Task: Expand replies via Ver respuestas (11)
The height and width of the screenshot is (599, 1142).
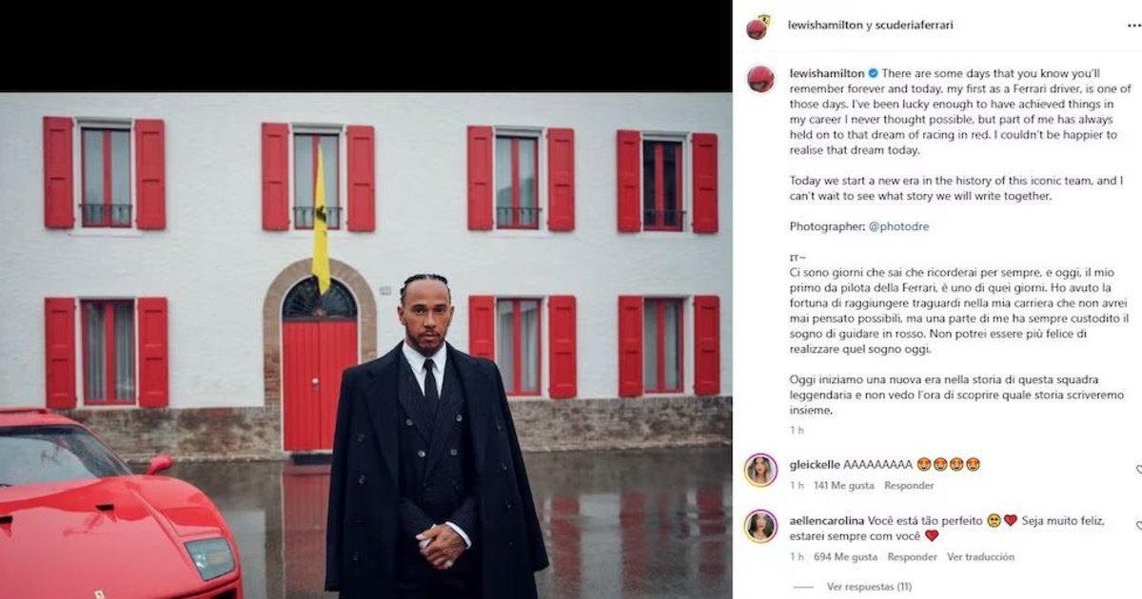Action: [869, 588]
